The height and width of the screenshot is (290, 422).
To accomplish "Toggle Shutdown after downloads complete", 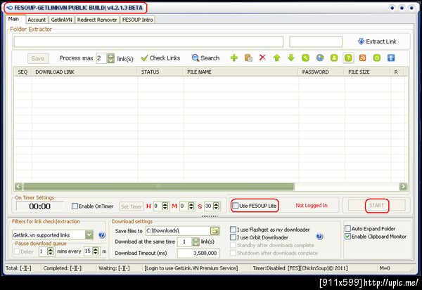I will (x=233, y=253).
